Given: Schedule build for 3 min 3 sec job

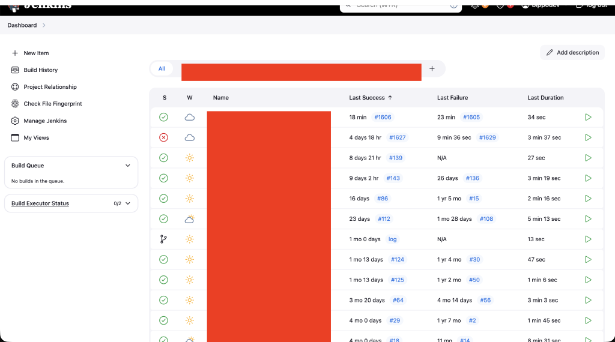Looking at the screenshot, I should click(x=588, y=301).
